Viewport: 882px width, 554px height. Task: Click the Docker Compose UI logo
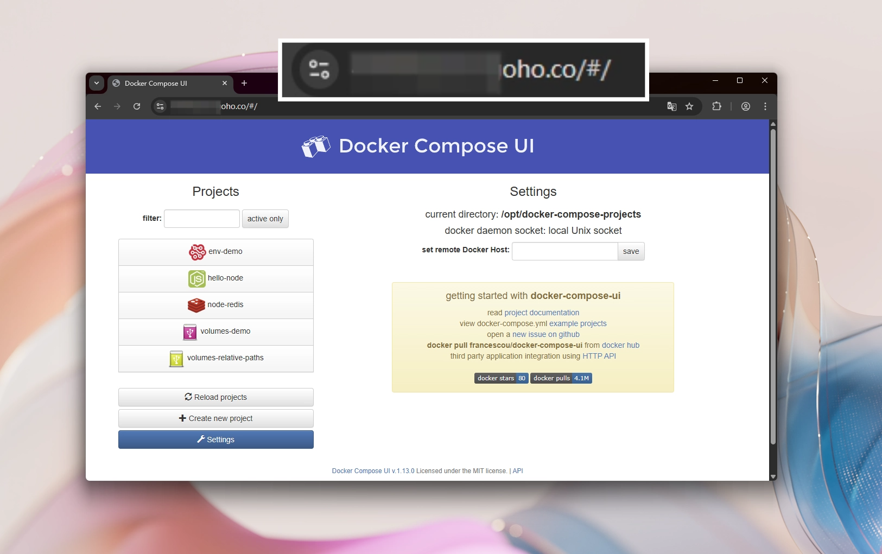click(316, 146)
